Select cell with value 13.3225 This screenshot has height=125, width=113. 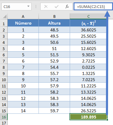pos(88,92)
